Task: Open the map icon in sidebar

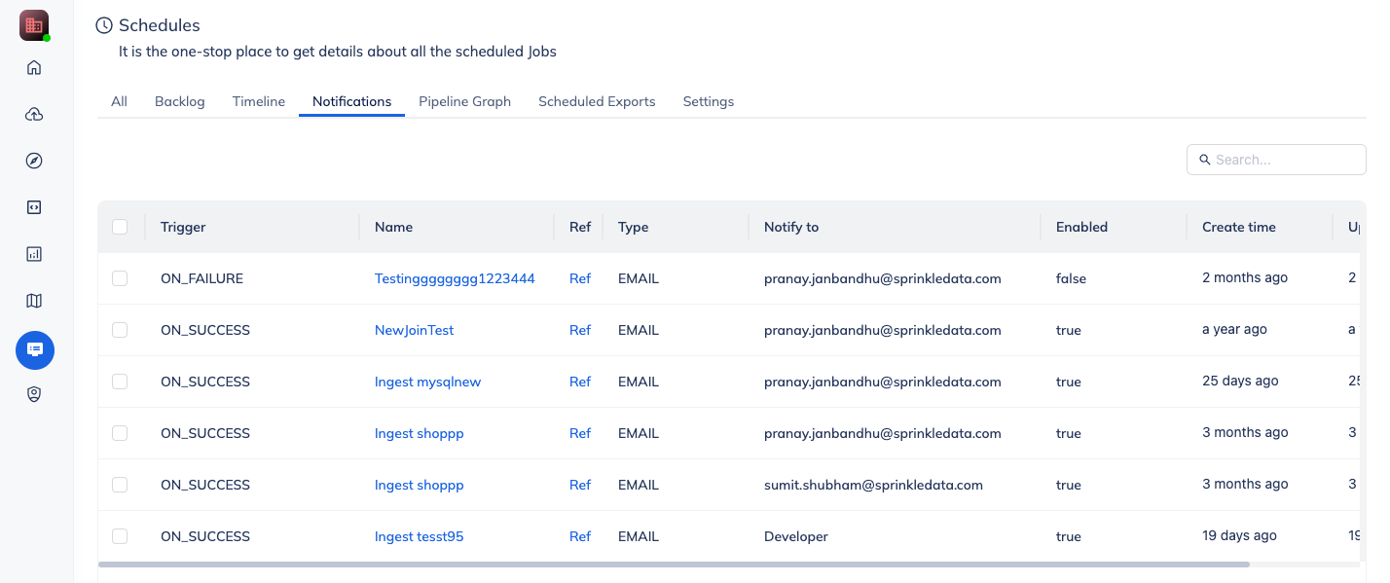Action: point(34,301)
